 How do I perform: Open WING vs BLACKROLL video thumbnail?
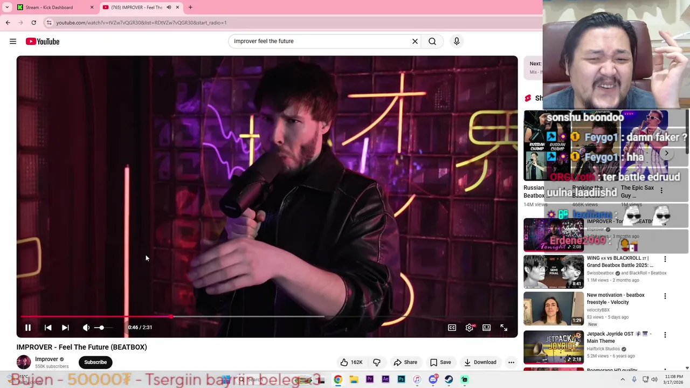(x=554, y=272)
